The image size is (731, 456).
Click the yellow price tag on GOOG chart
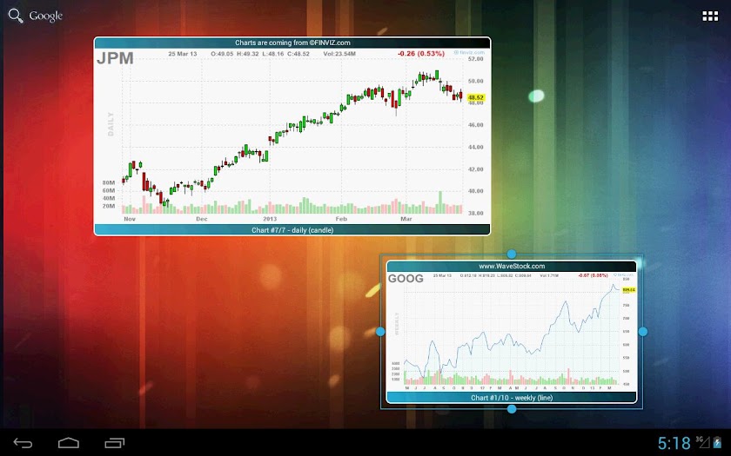(628, 290)
